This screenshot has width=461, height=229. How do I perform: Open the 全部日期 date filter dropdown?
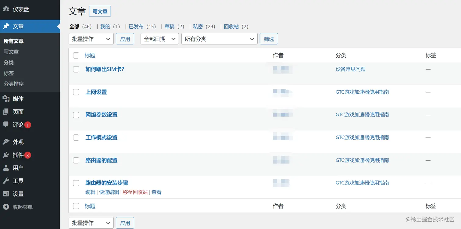point(159,39)
